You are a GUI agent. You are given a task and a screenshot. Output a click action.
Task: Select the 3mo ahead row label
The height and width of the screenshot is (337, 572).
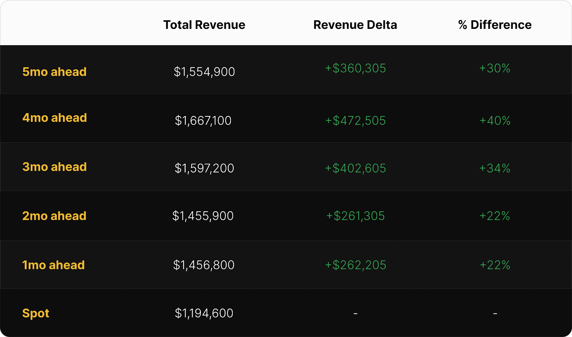[54, 167]
